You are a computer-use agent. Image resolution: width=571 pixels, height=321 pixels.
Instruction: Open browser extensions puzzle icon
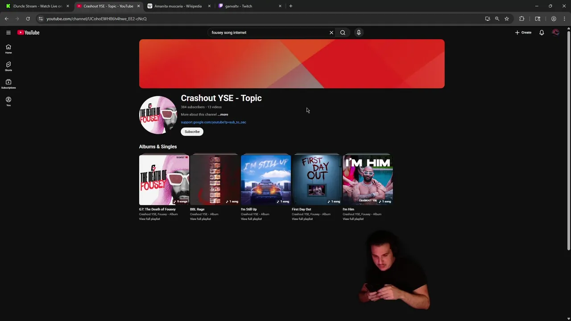tap(521, 19)
